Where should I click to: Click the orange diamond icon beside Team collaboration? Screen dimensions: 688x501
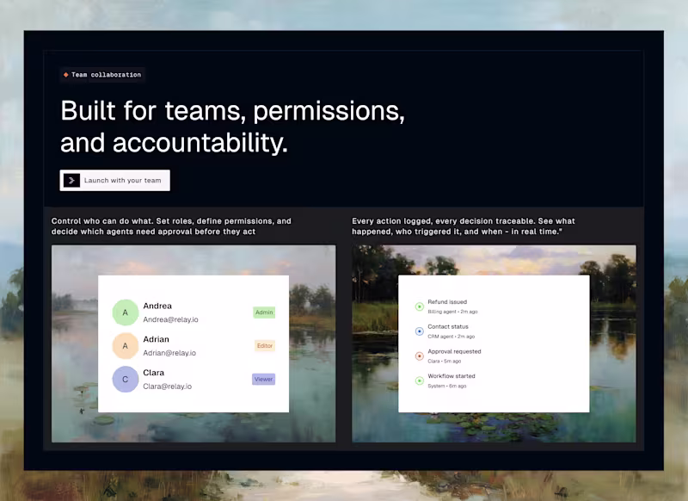click(66, 75)
